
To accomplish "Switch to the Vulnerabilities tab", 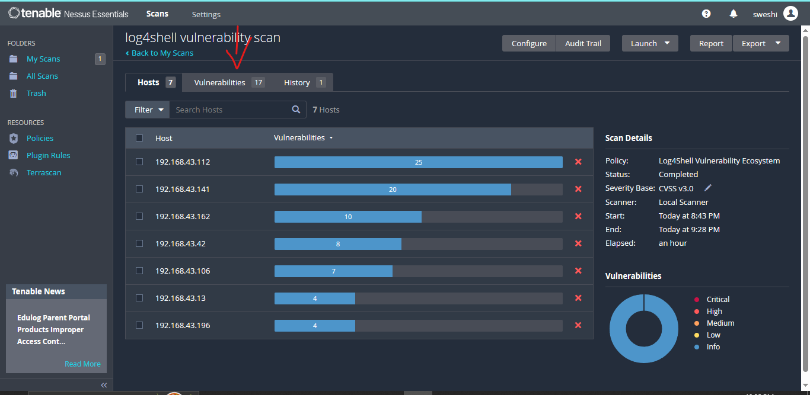I will (x=228, y=82).
